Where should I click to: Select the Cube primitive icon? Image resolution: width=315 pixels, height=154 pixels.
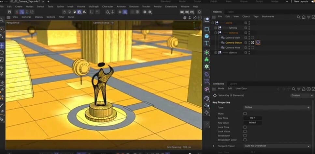[207, 36]
